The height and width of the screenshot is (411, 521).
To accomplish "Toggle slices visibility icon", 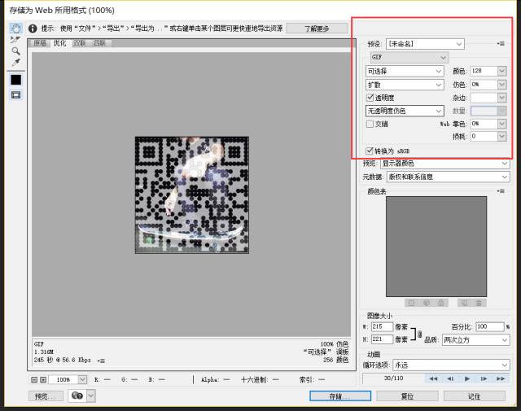I will pyautogui.click(x=15, y=95).
